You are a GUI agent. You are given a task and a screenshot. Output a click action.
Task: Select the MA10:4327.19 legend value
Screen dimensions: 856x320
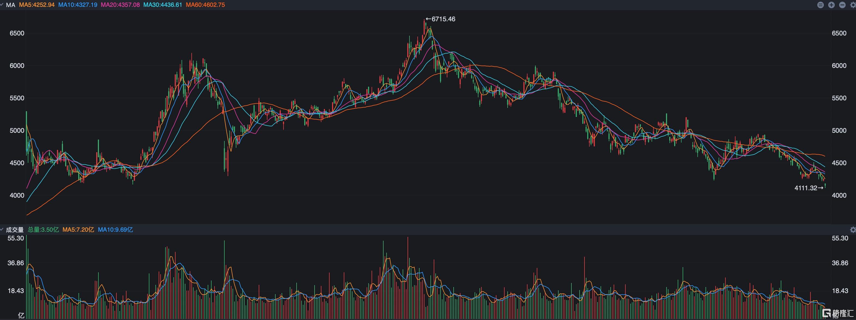pyautogui.click(x=78, y=5)
